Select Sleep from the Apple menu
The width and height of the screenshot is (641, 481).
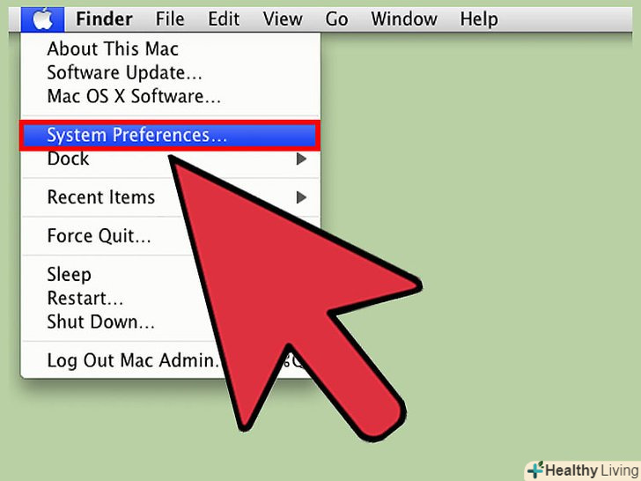click(69, 275)
